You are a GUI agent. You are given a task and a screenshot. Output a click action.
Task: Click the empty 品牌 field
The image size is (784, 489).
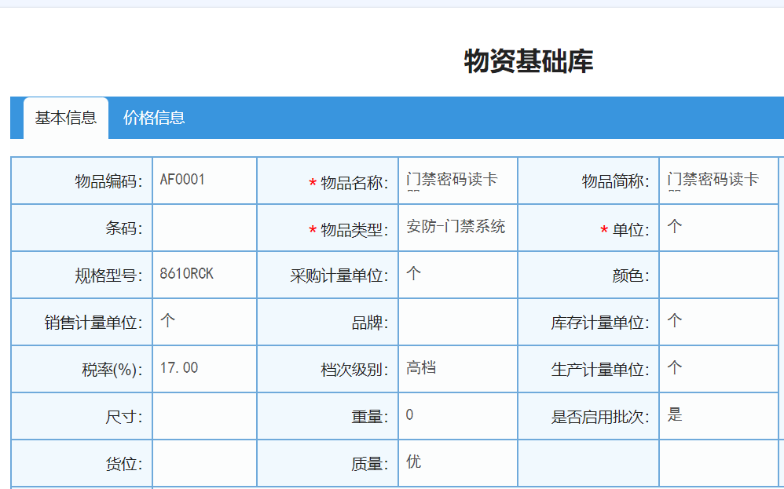tap(457, 322)
